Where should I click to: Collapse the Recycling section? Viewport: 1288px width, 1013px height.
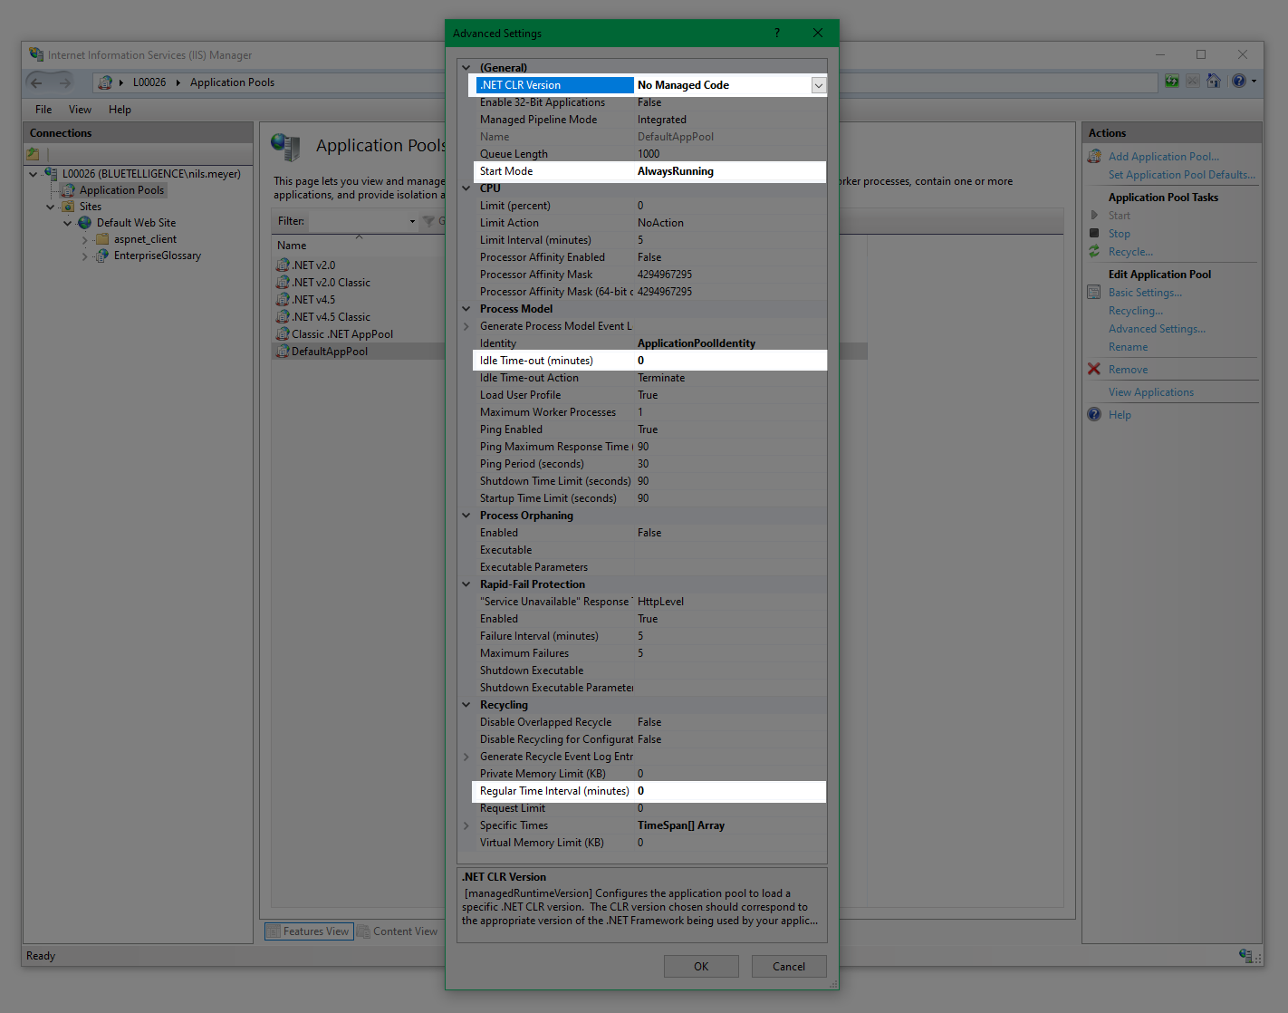[x=466, y=705]
